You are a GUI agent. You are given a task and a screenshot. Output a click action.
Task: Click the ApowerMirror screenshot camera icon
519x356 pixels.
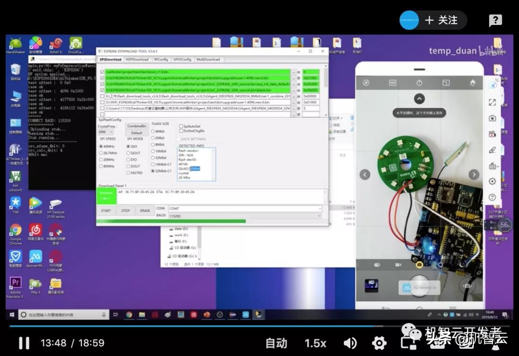(492, 118)
